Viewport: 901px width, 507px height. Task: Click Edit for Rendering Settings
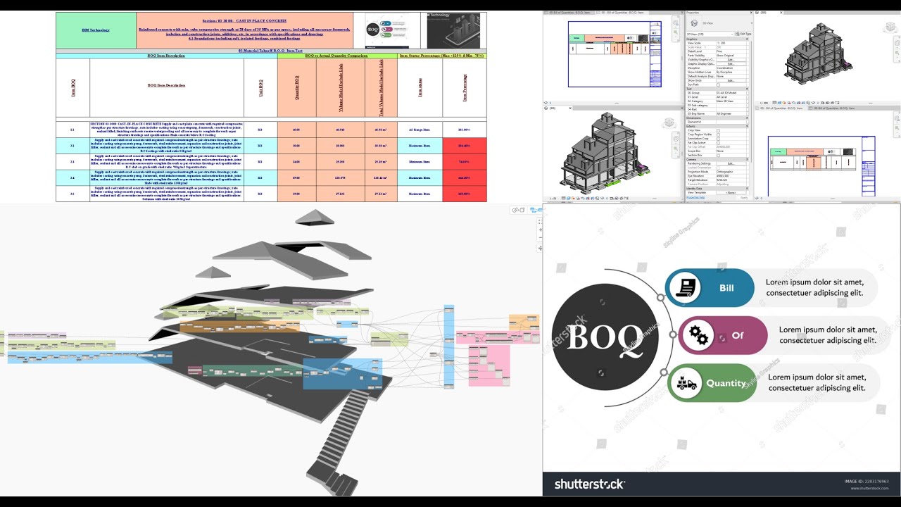tap(731, 163)
